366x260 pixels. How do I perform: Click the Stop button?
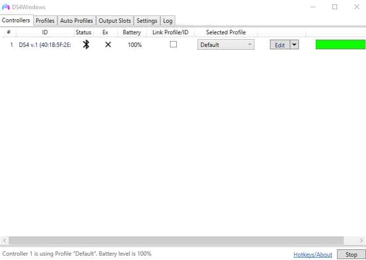coord(351,254)
